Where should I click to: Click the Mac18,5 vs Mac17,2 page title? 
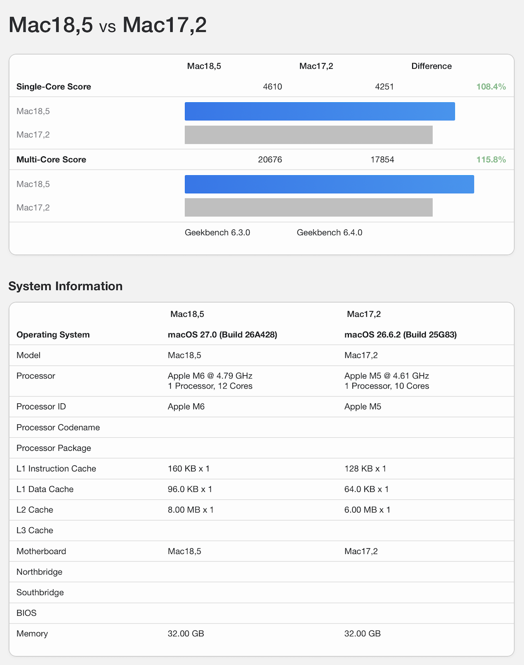[107, 25]
